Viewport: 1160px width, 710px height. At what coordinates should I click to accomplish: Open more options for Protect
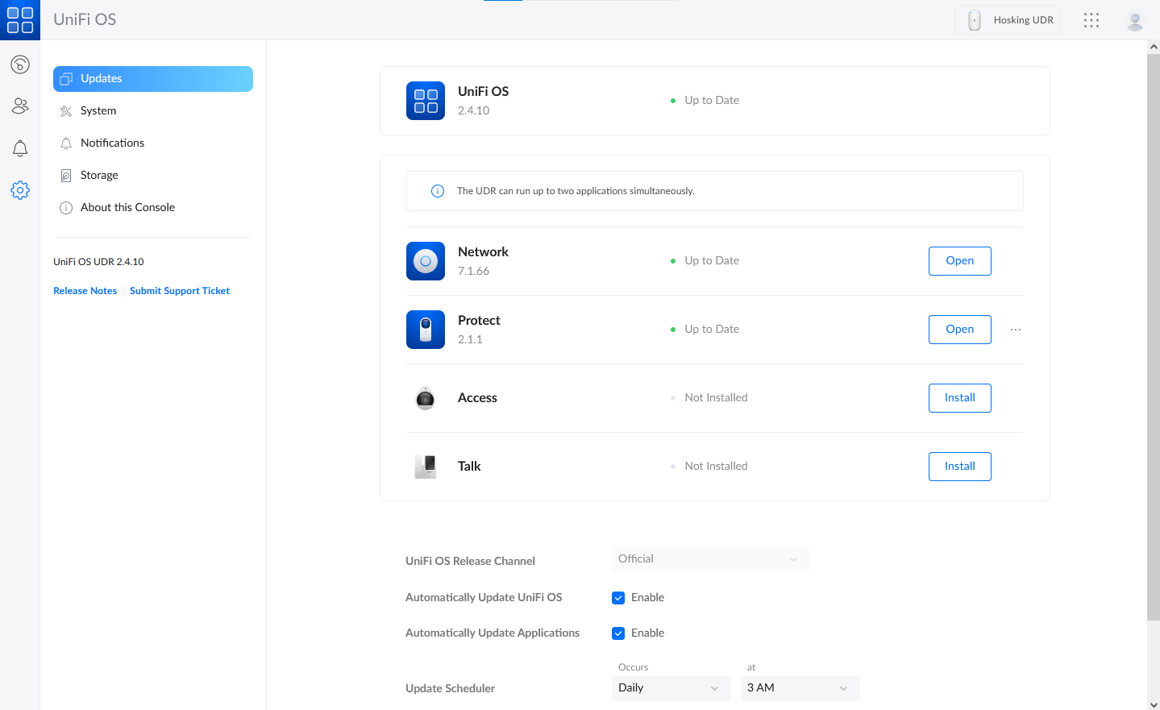[x=1016, y=330]
